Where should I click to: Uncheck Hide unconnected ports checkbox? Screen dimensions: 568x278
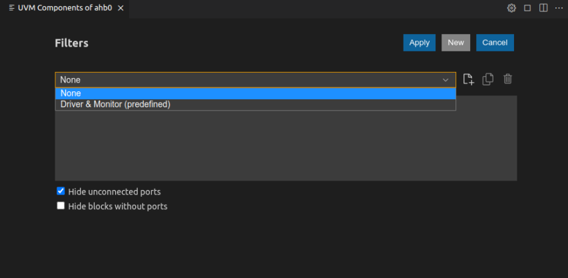tap(61, 191)
